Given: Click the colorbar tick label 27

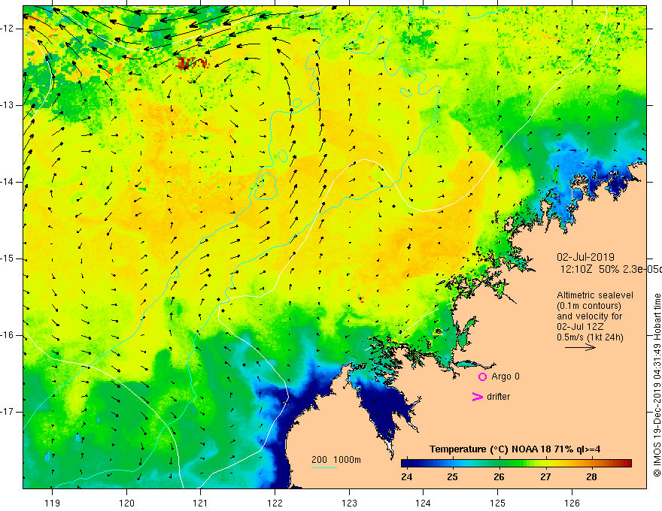Looking at the screenshot, I should [545, 477].
